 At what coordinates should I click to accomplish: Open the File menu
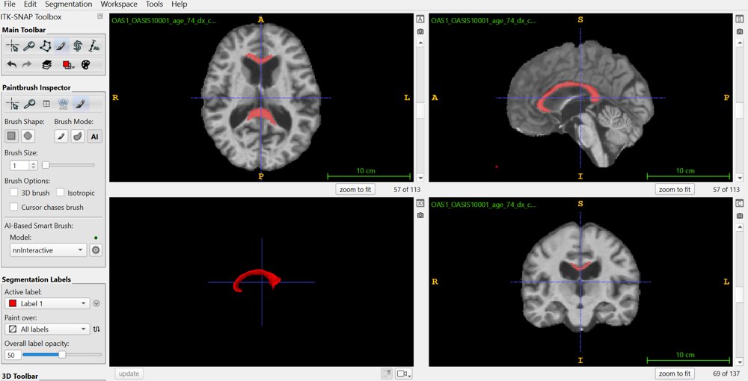[x=10, y=4]
